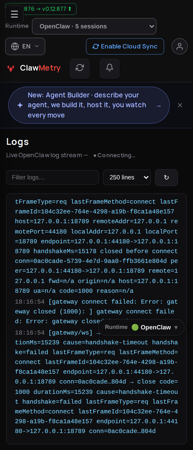Image resolution: width=193 pixels, height=450 pixels.
Task: Click the Filter logs input field
Action: pos(52,177)
